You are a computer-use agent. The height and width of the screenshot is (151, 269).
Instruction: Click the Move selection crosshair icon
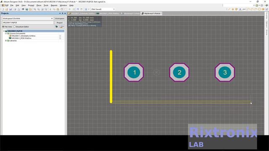(69, 9)
